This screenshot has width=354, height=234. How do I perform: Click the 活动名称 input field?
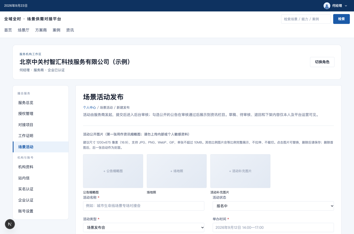[144, 206]
